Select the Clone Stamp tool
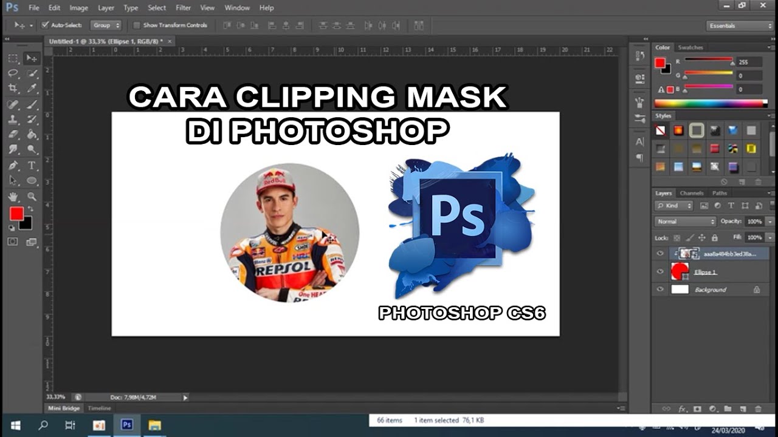This screenshot has width=778, height=437. point(13,120)
